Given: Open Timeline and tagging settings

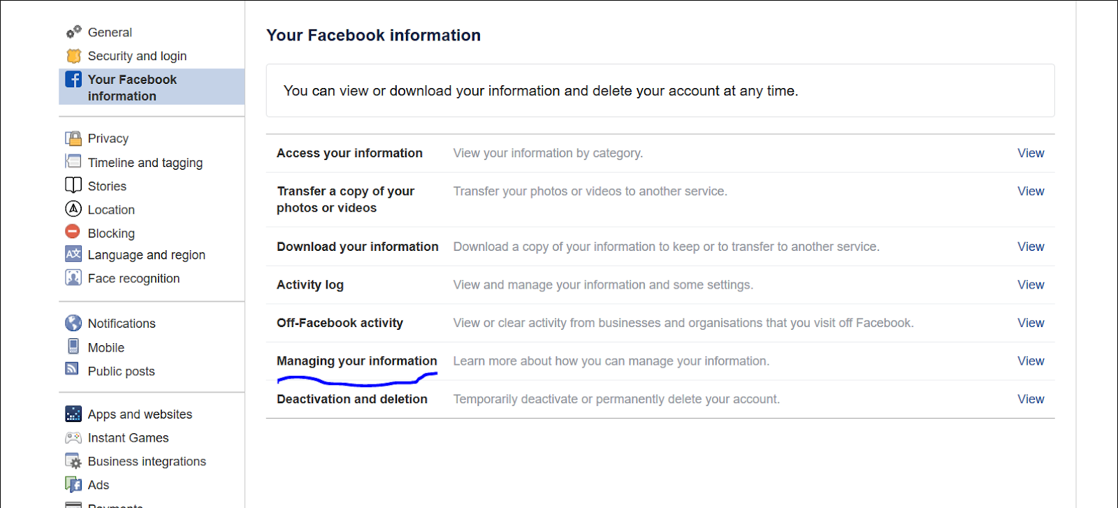Looking at the screenshot, I should [x=145, y=163].
